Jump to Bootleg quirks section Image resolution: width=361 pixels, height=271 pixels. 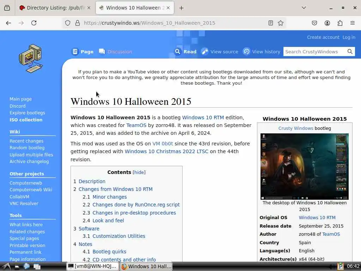tap(109, 252)
